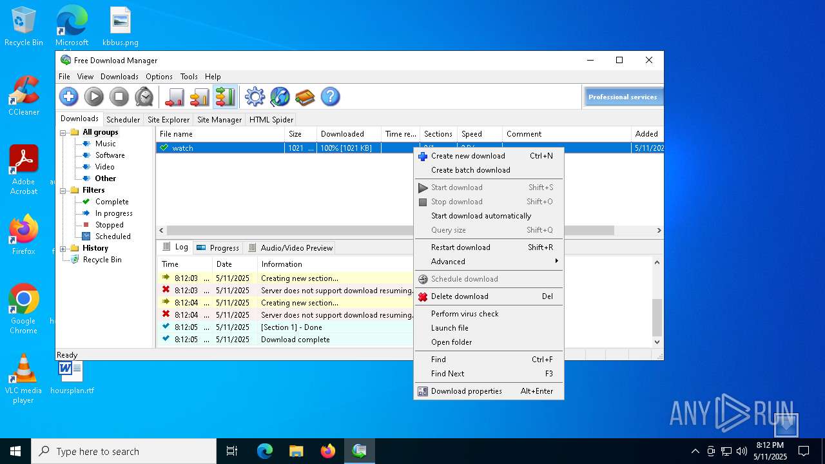The height and width of the screenshot is (464, 825).
Task: Select the Log tab
Action: pyautogui.click(x=175, y=247)
